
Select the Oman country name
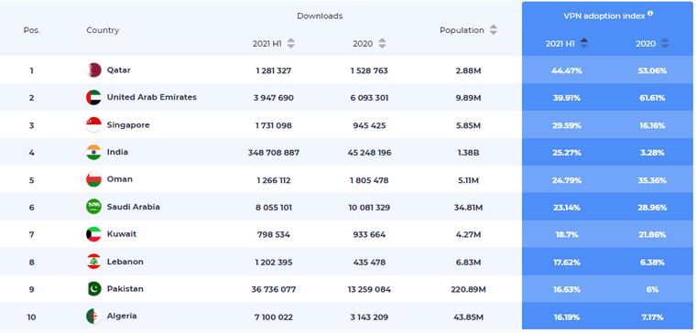click(120, 179)
